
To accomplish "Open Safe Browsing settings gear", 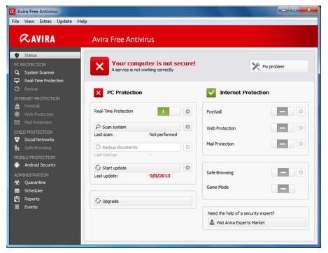I will click(x=301, y=172).
